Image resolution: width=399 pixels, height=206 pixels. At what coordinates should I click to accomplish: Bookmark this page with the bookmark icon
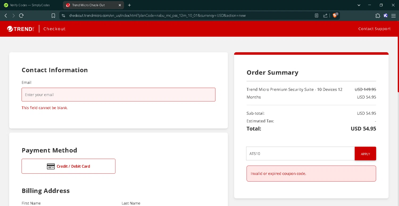click(x=53, y=16)
